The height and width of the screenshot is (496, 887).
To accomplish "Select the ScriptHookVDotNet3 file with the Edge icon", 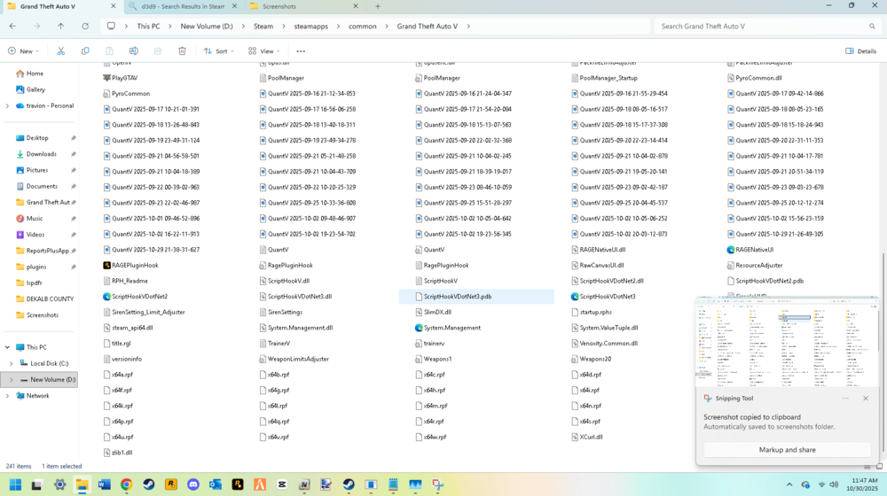I will pos(603,296).
